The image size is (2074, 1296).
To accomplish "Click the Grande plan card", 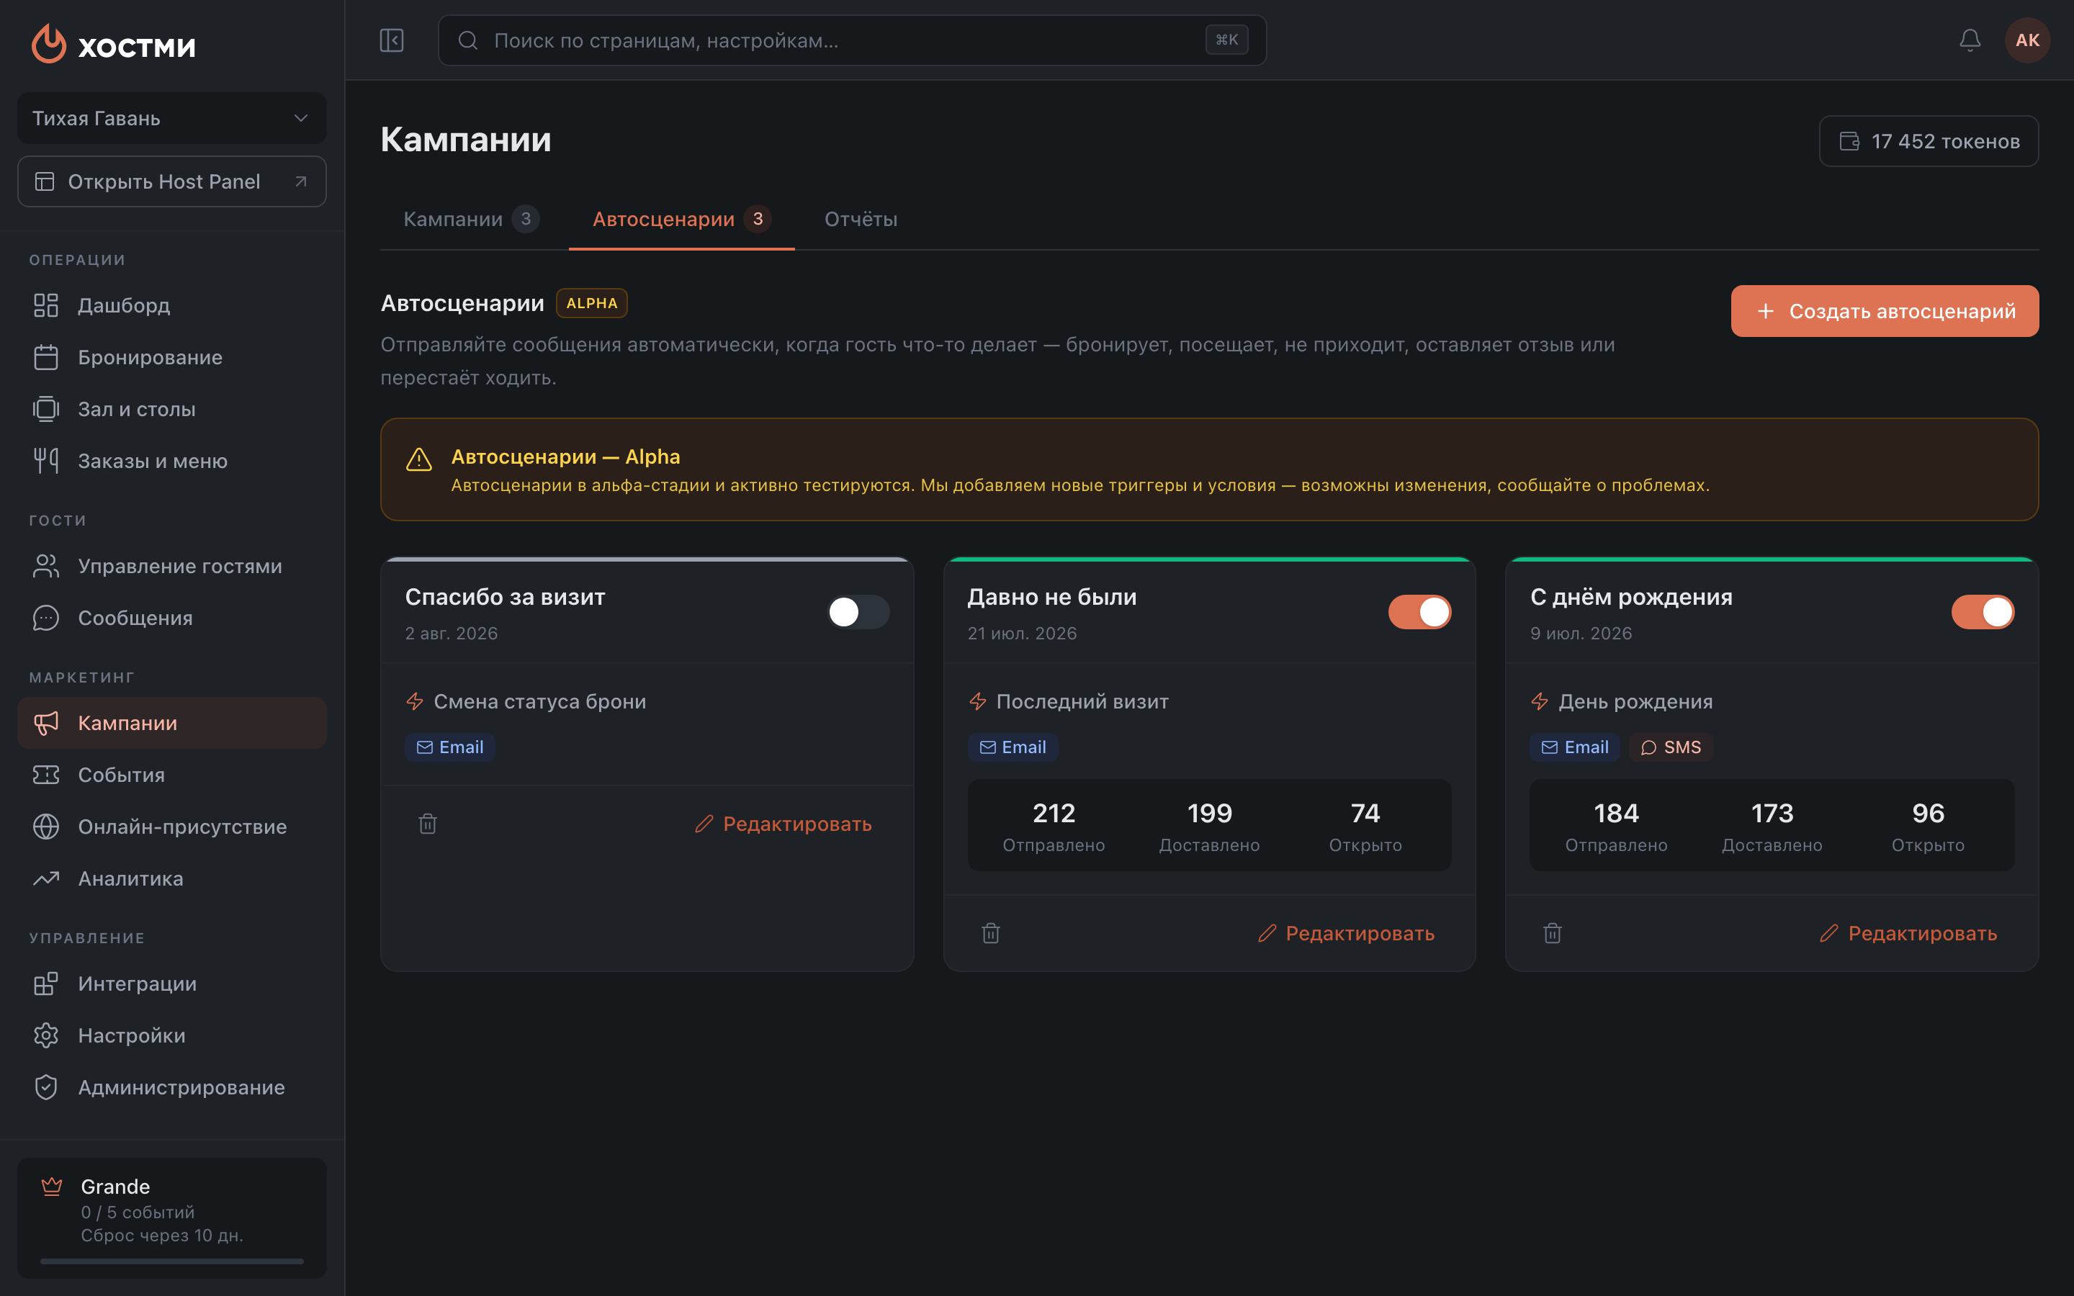I will (171, 1218).
